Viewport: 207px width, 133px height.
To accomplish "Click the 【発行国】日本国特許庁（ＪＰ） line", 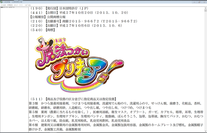I will 59,8.
